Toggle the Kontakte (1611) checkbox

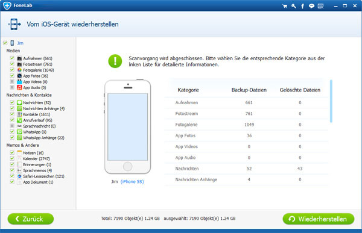coord(12,114)
